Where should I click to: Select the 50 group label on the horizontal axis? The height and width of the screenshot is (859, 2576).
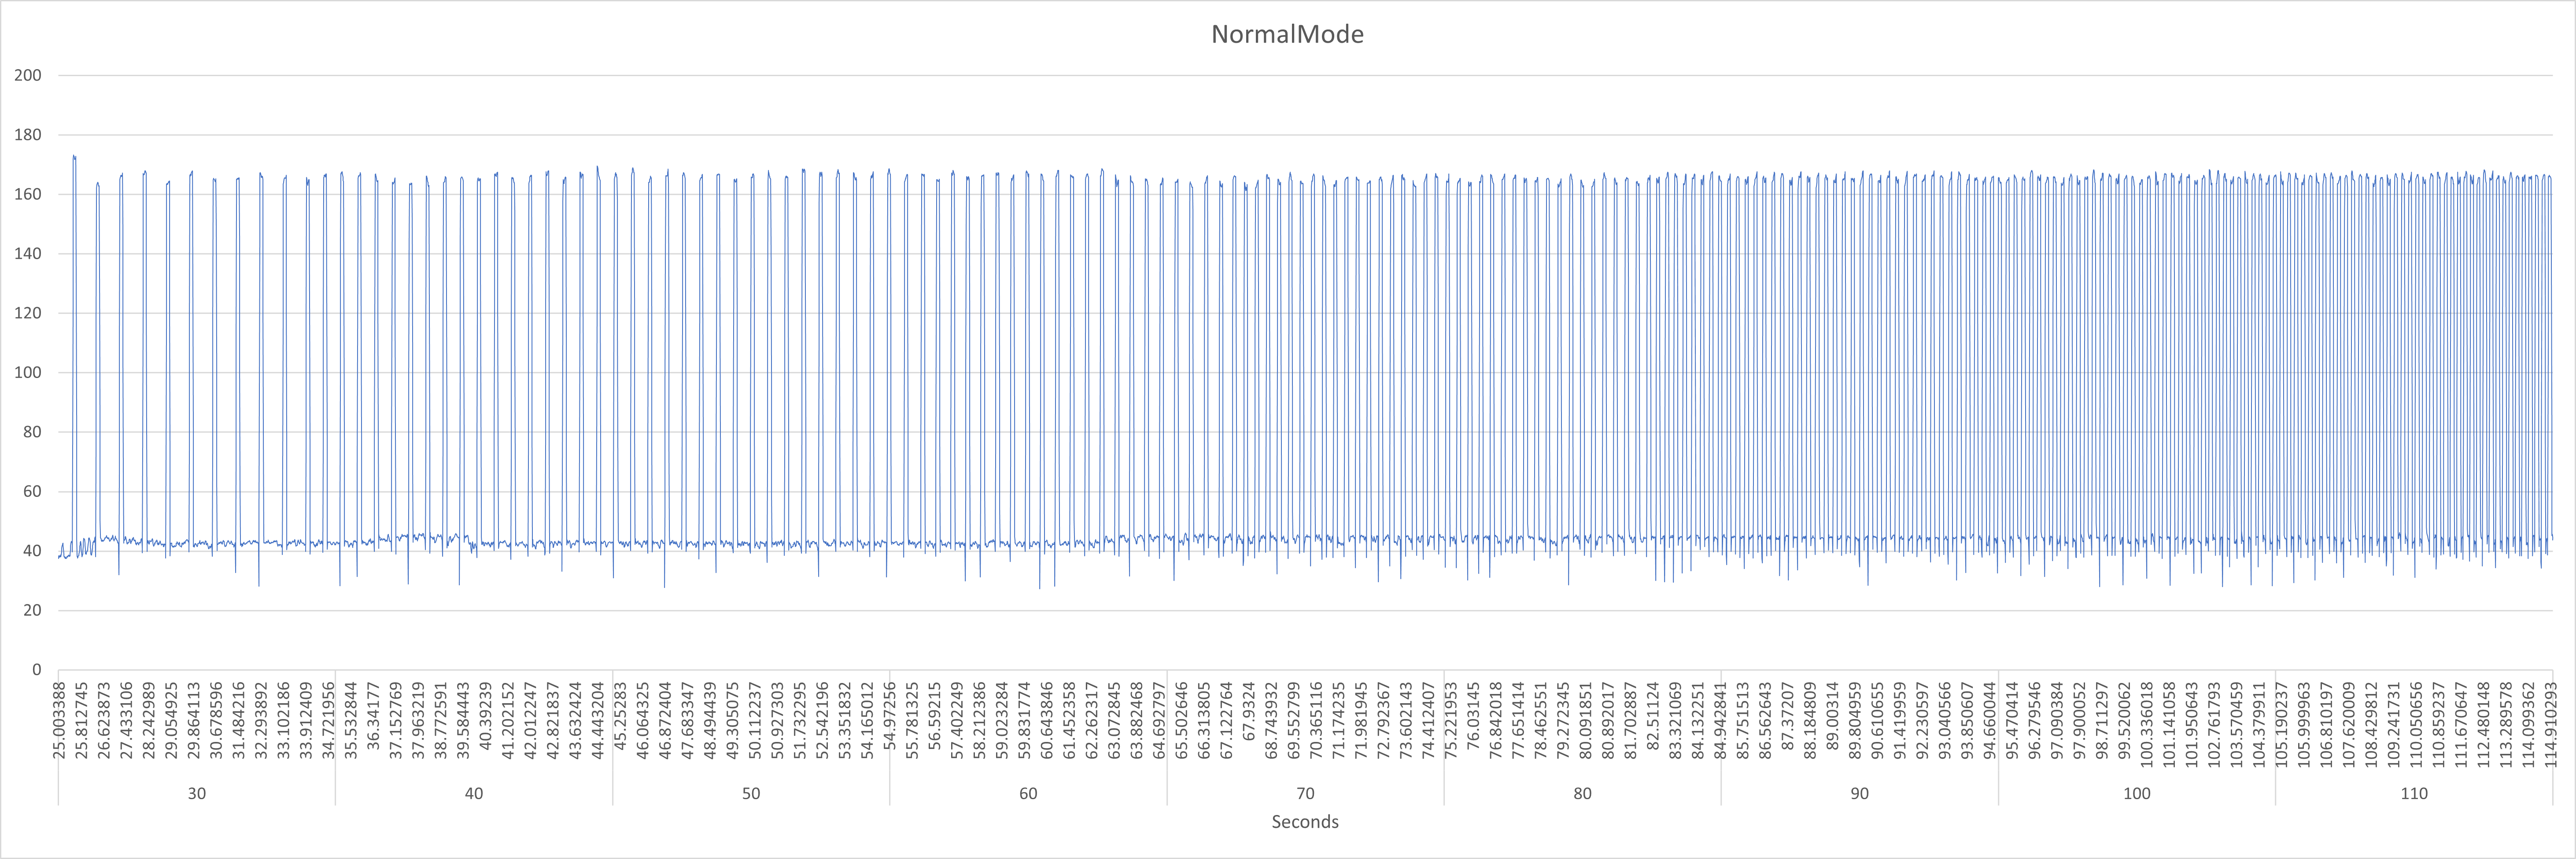pyautogui.click(x=751, y=794)
